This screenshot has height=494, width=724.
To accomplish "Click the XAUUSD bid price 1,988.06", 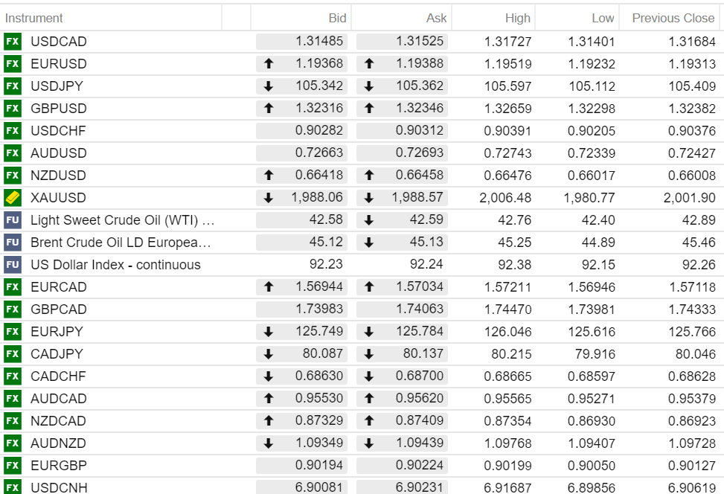I will pyautogui.click(x=317, y=198).
